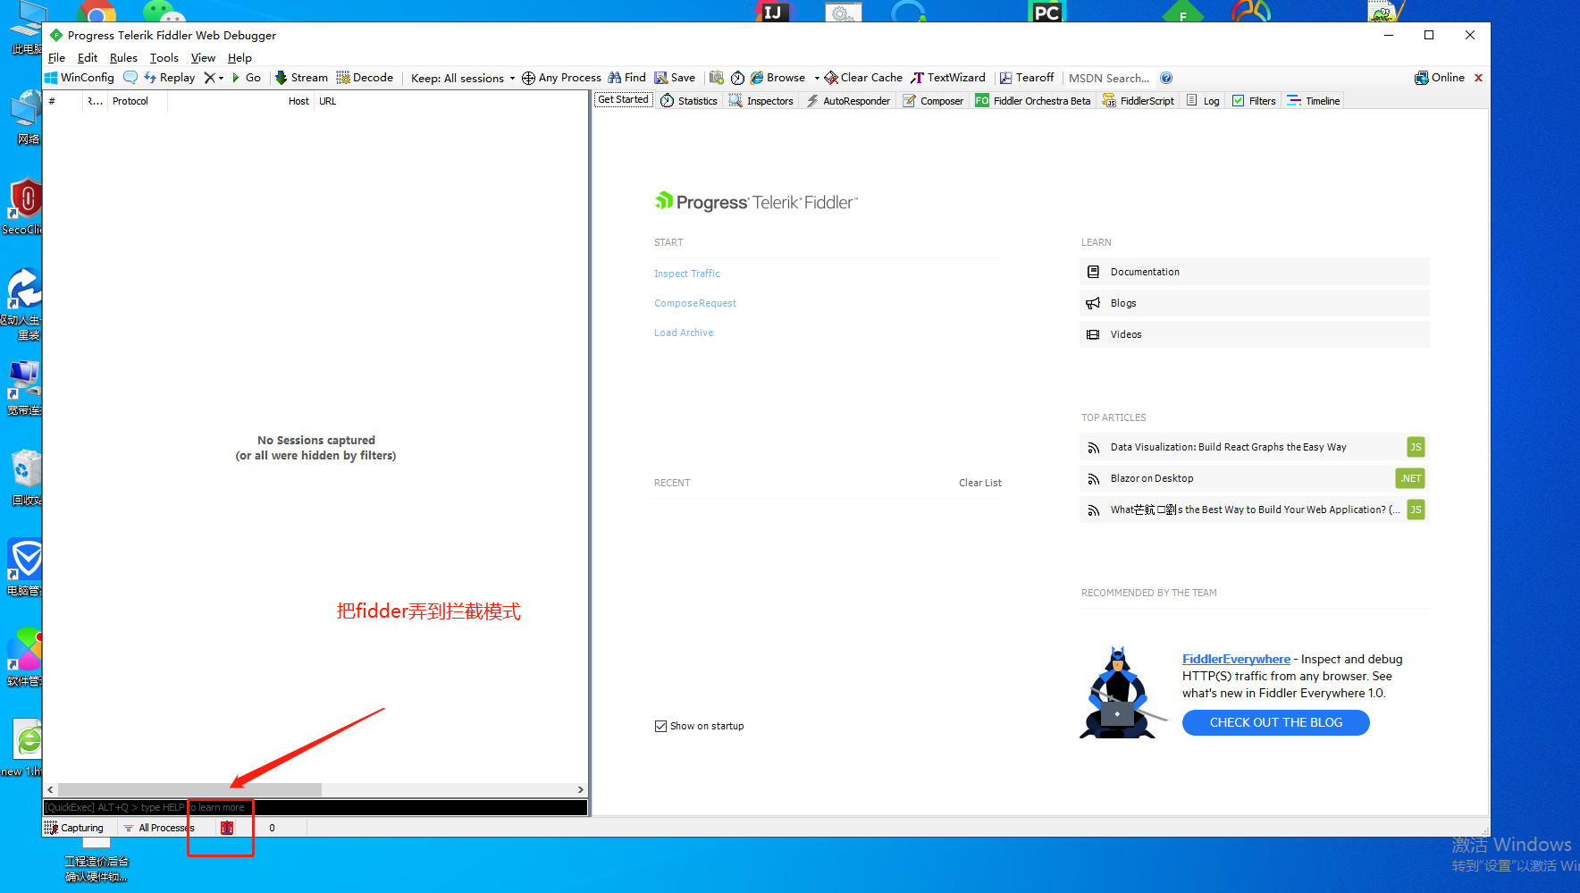Toggle the Capturing status indicator
Image resolution: width=1580 pixels, height=893 pixels.
click(x=75, y=828)
